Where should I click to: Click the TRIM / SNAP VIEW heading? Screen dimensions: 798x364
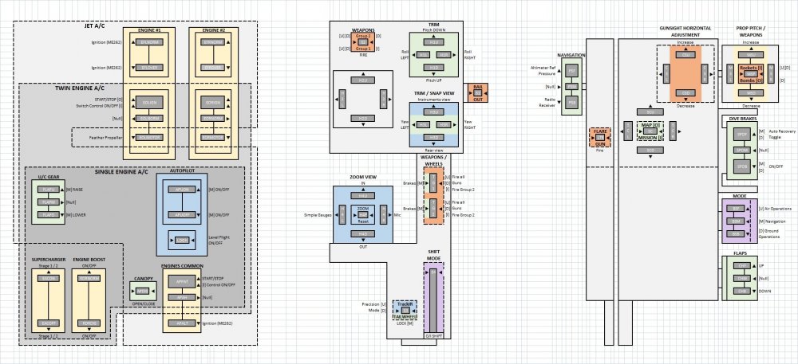coord(433,93)
